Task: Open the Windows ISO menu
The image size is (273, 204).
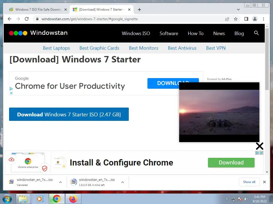Action: [136, 33]
